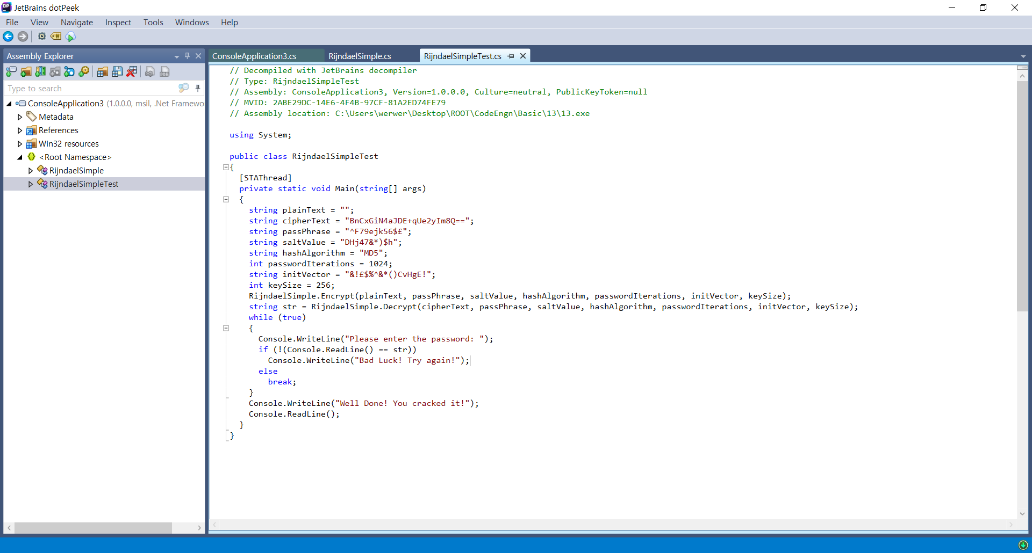
Task: Click Assembly Explorer horizontal scrollbar thumb
Action: tap(92, 528)
